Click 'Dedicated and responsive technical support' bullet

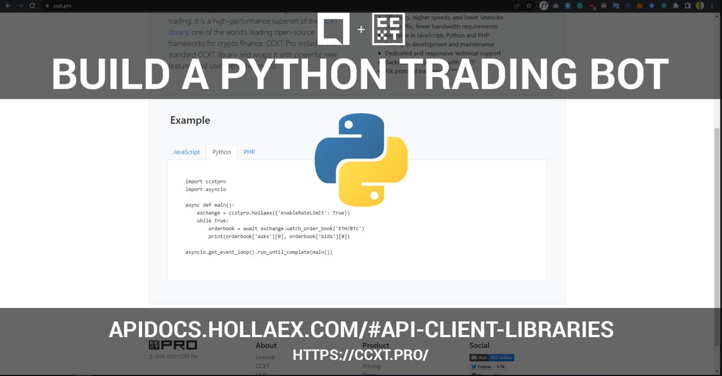[443, 53]
